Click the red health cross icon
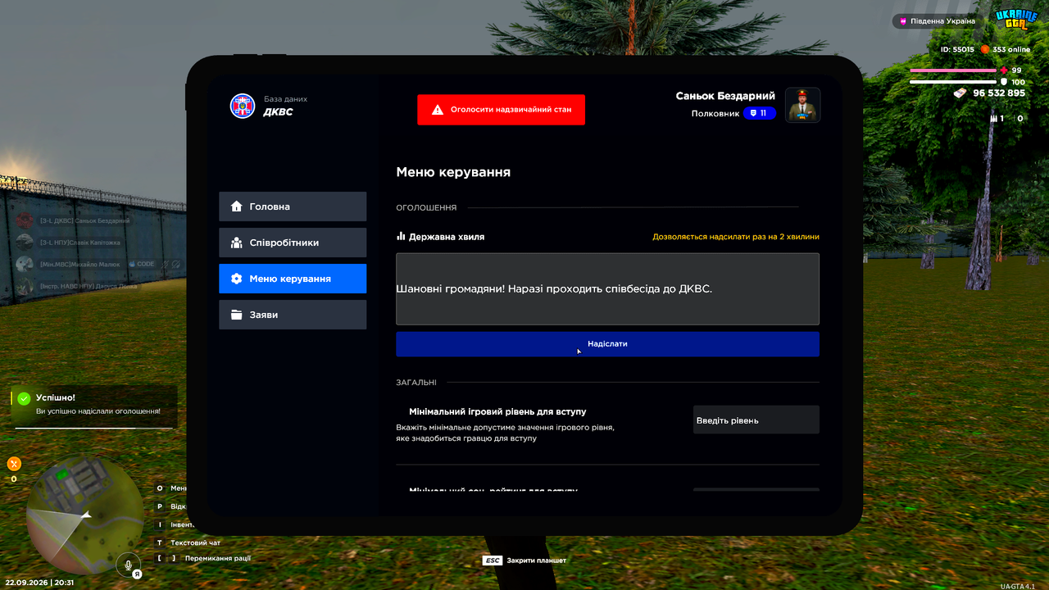Viewport: 1049px width, 590px height. pos(1004,70)
